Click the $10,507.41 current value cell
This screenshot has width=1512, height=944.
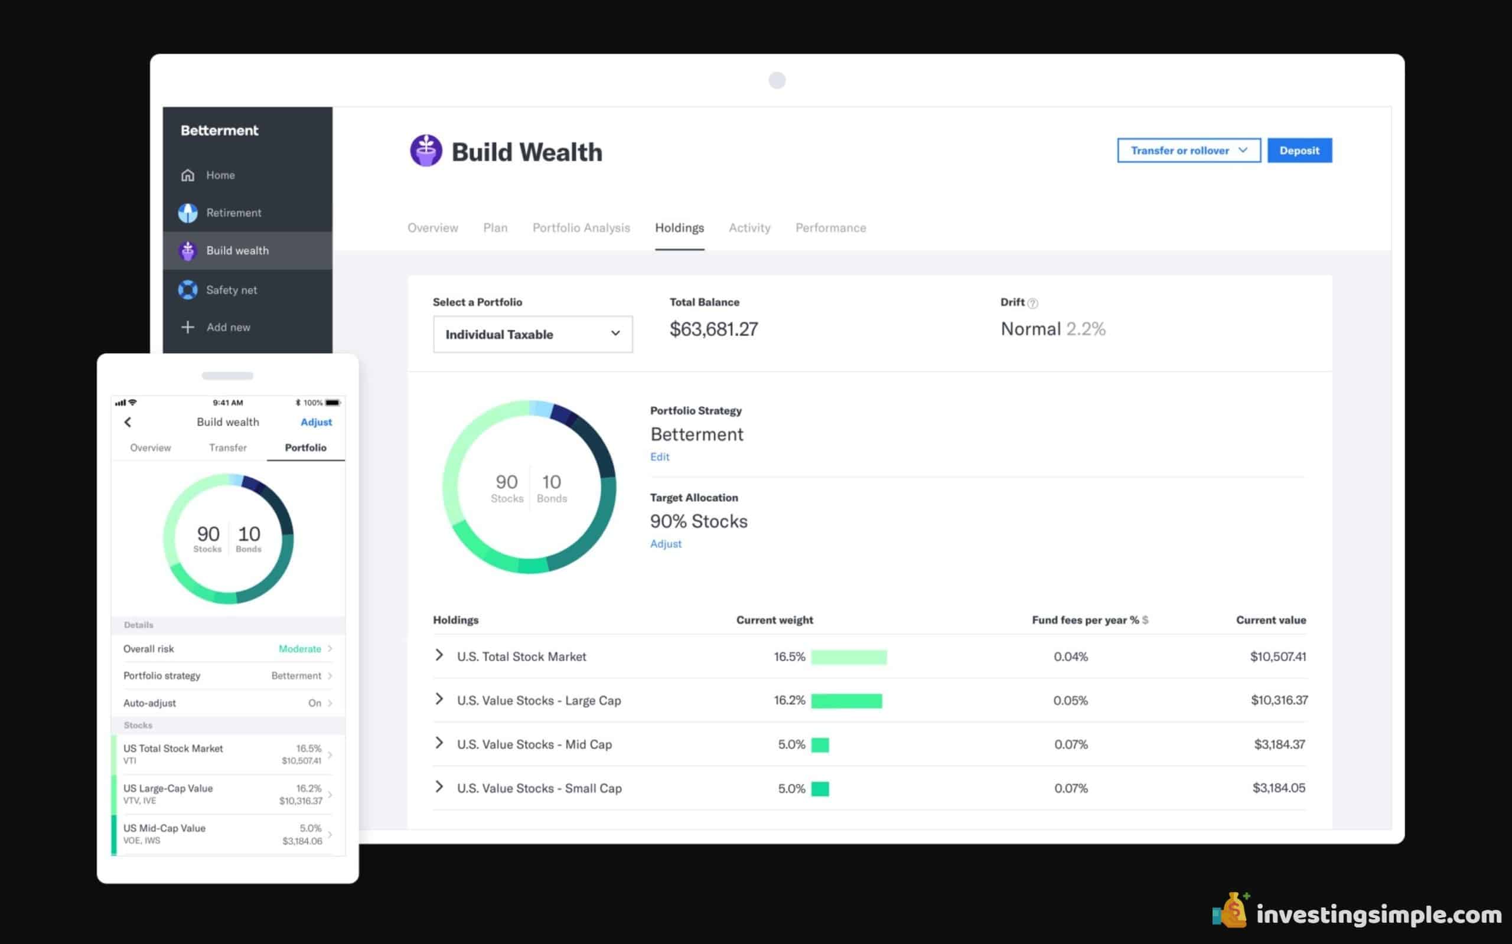(1278, 657)
